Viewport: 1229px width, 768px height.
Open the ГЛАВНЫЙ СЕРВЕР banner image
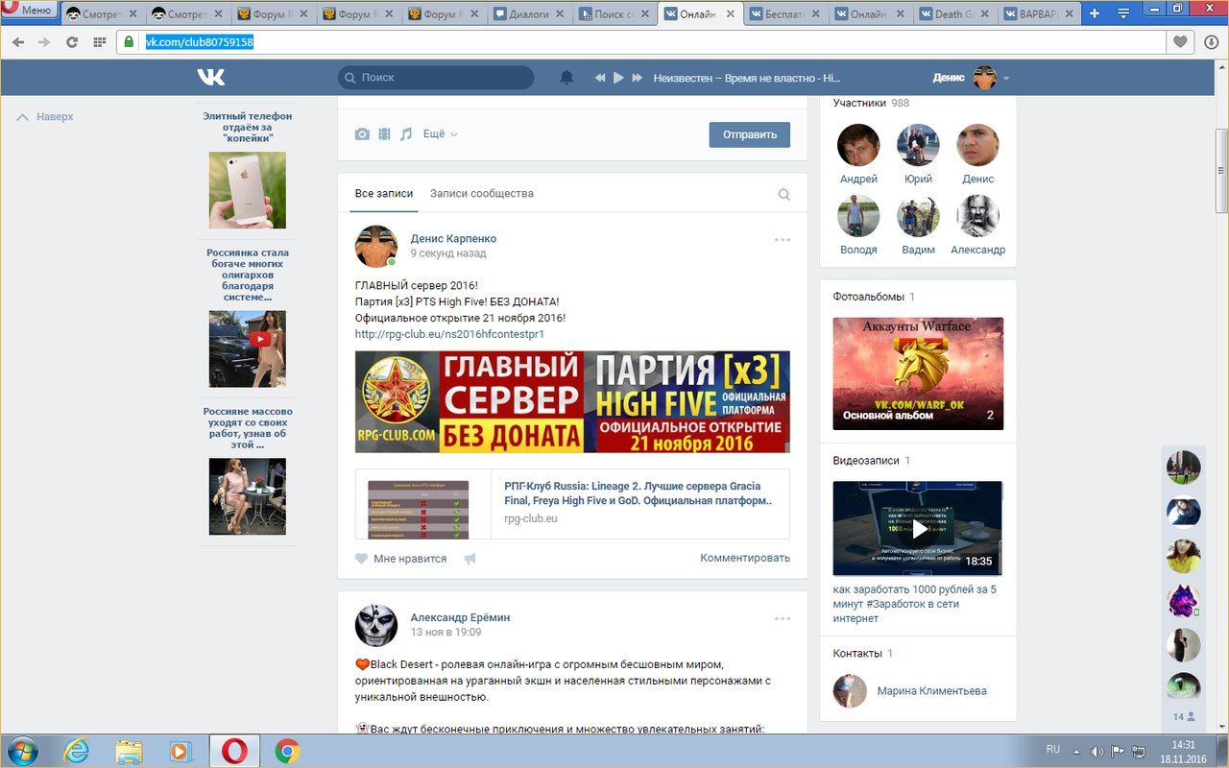[572, 402]
